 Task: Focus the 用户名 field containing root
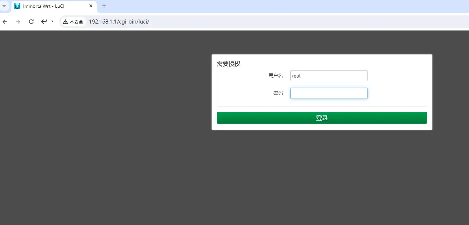tap(328, 75)
